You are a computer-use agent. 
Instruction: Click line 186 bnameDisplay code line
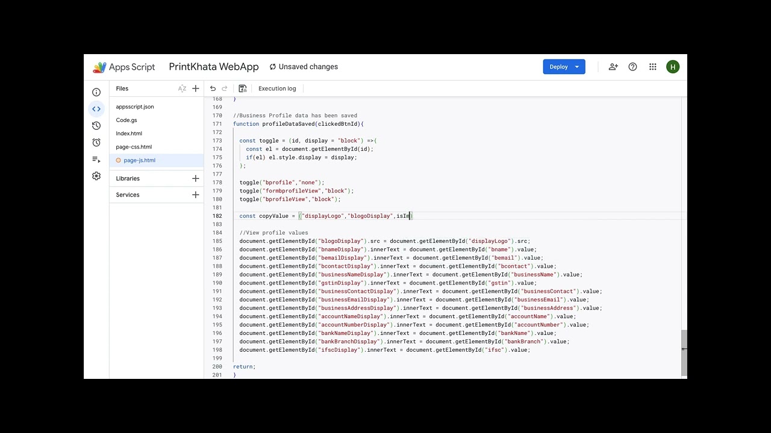point(388,250)
